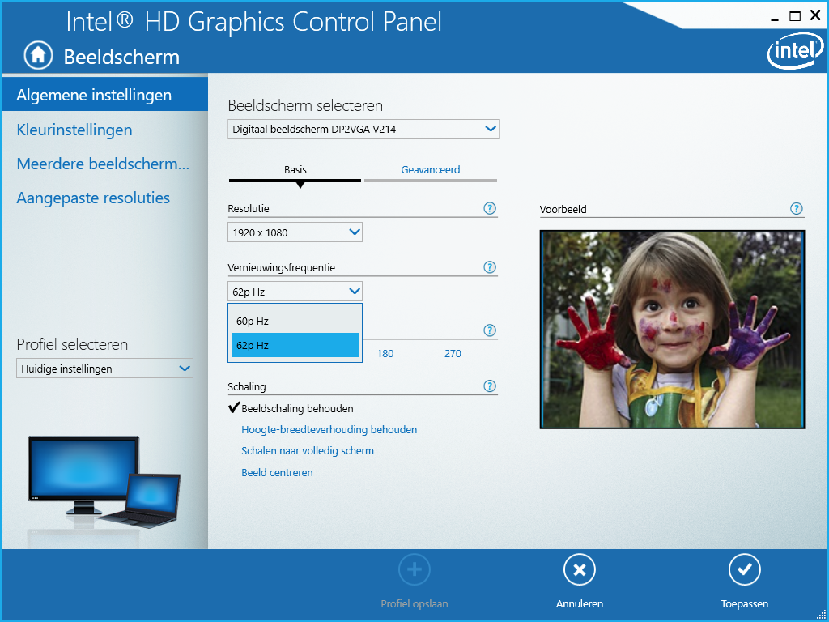Switch to the Basis tab
Image resolution: width=829 pixels, height=622 pixels.
click(295, 170)
